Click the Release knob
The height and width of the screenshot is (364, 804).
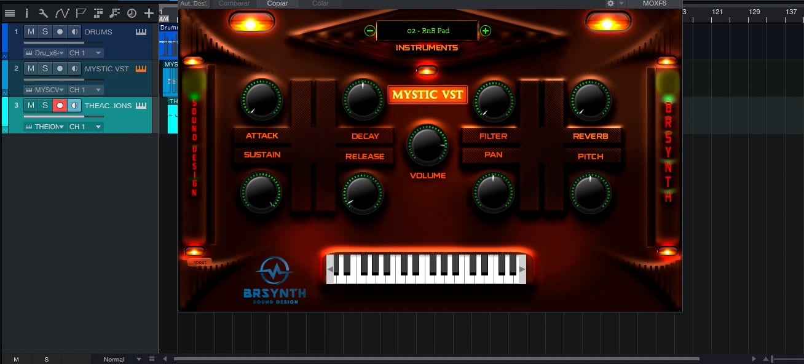pyautogui.click(x=363, y=192)
